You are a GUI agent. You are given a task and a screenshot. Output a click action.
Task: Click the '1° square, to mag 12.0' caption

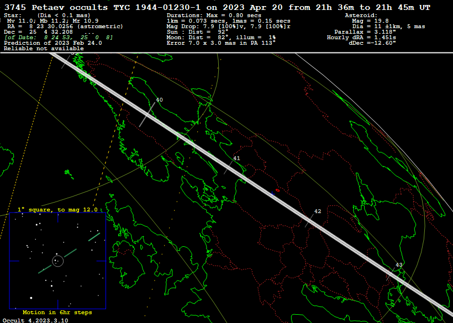coord(58,210)
